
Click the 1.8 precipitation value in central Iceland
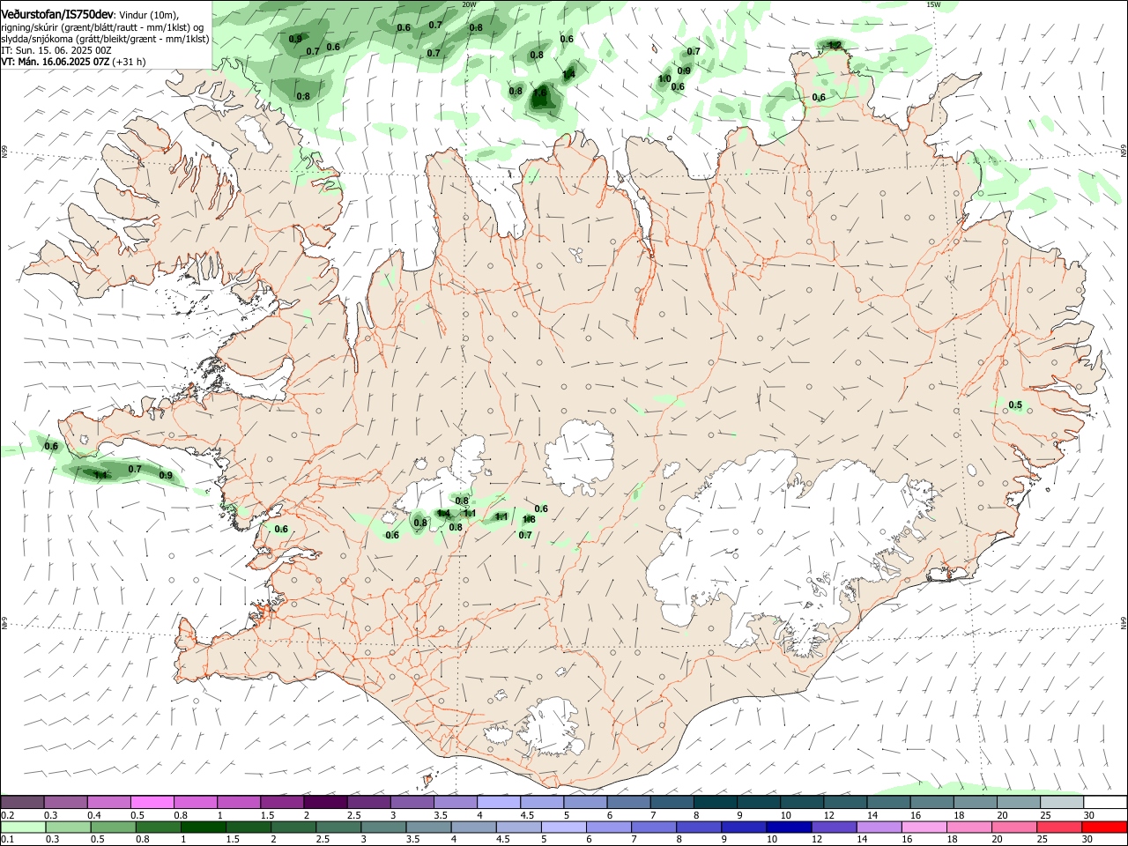pyautogui.click(x=529, y=519)
